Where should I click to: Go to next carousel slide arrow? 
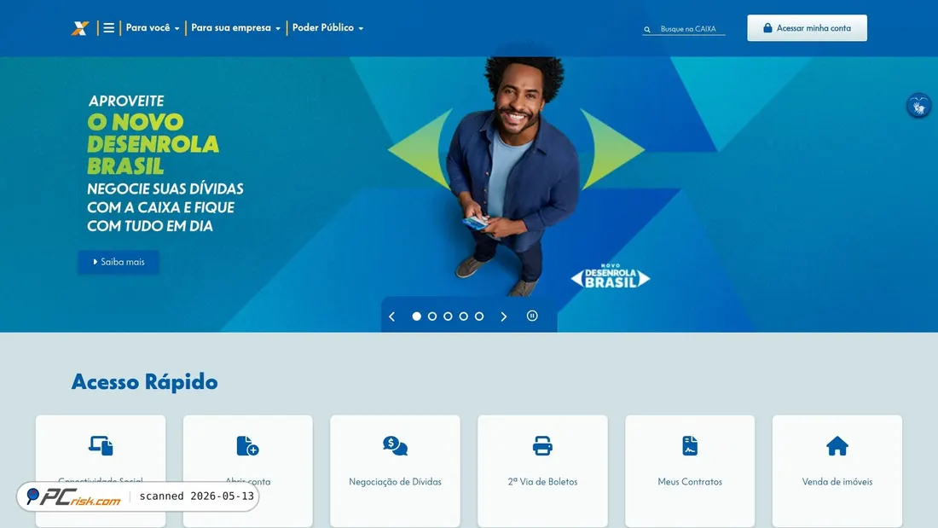click(504, 316)
